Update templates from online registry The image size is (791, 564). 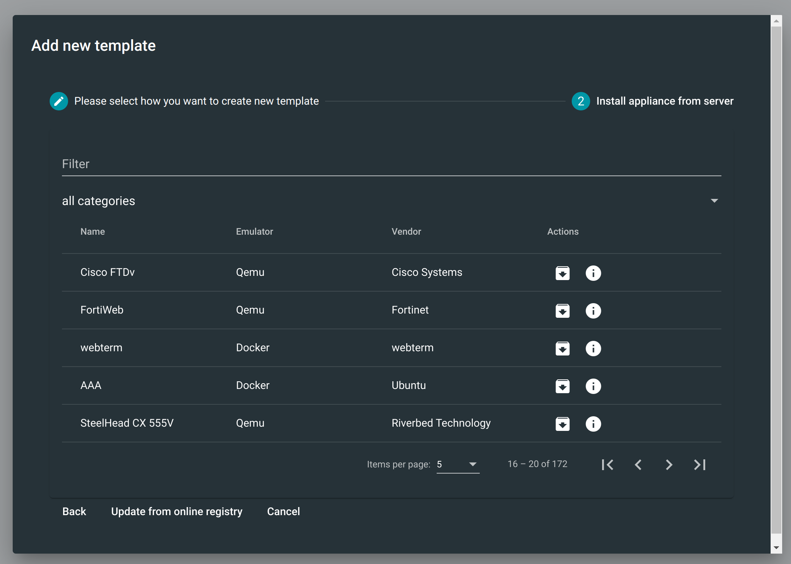(x=176, y=511)
